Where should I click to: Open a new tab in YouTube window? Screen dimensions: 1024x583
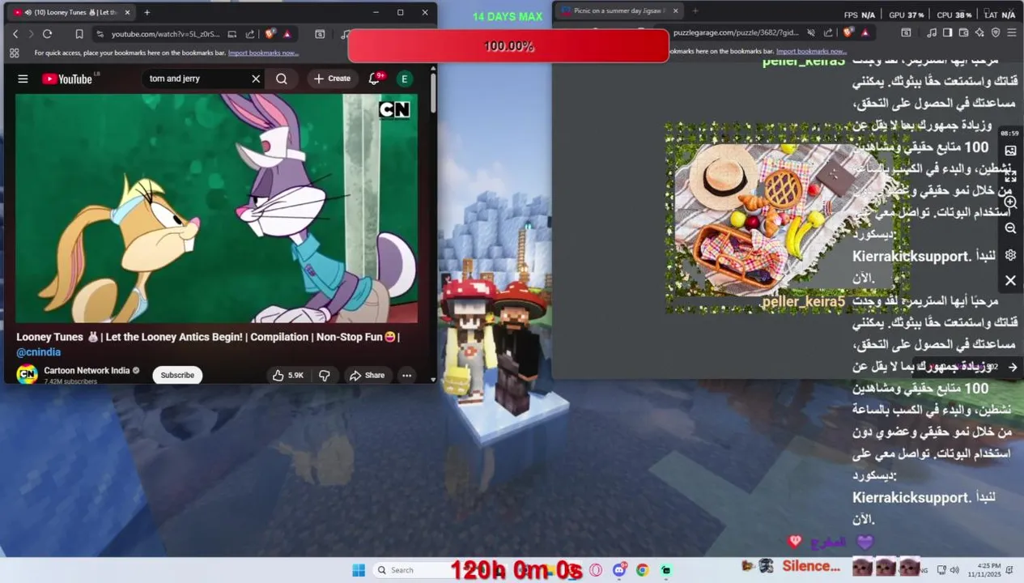147,12
